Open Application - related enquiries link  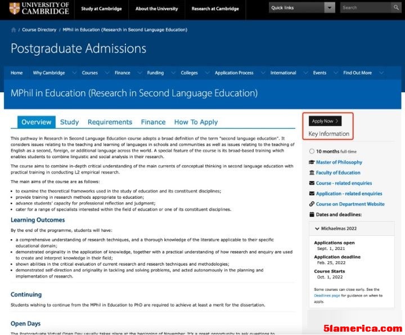pyautogui.click(x=349, y=193)
